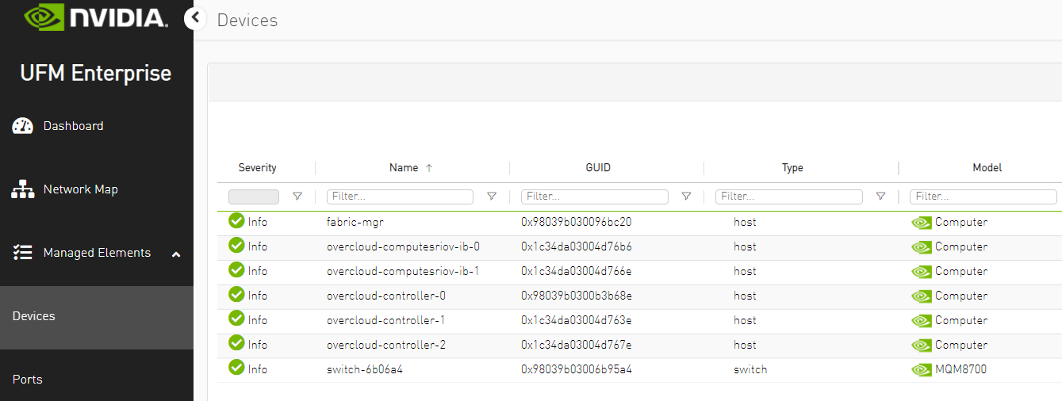Click the NVIDIA logo in the sidebar
1062x401 pixels.
tap(96, 18)
